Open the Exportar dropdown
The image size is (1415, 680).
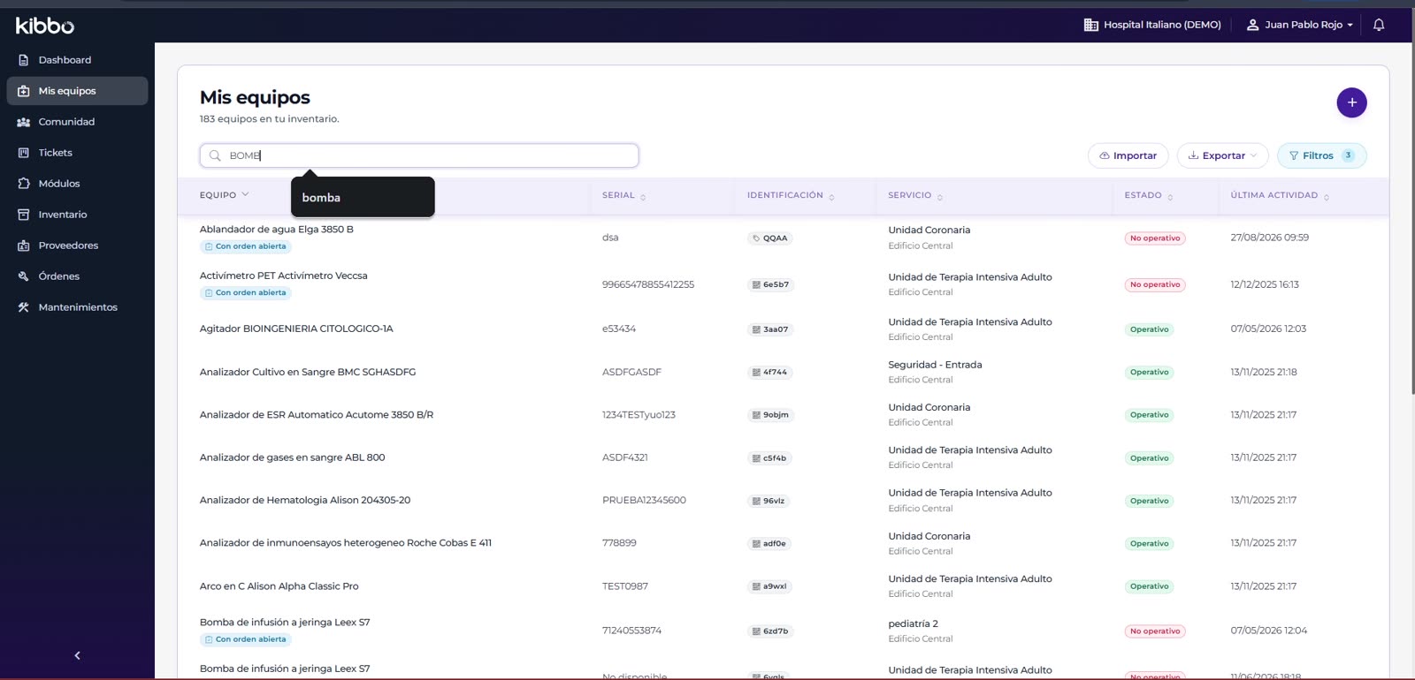[1222, 155]
